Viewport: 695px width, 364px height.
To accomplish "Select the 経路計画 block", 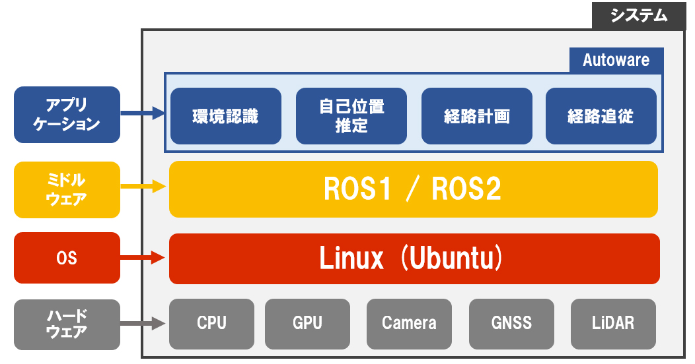I will (x=476, y=116).
